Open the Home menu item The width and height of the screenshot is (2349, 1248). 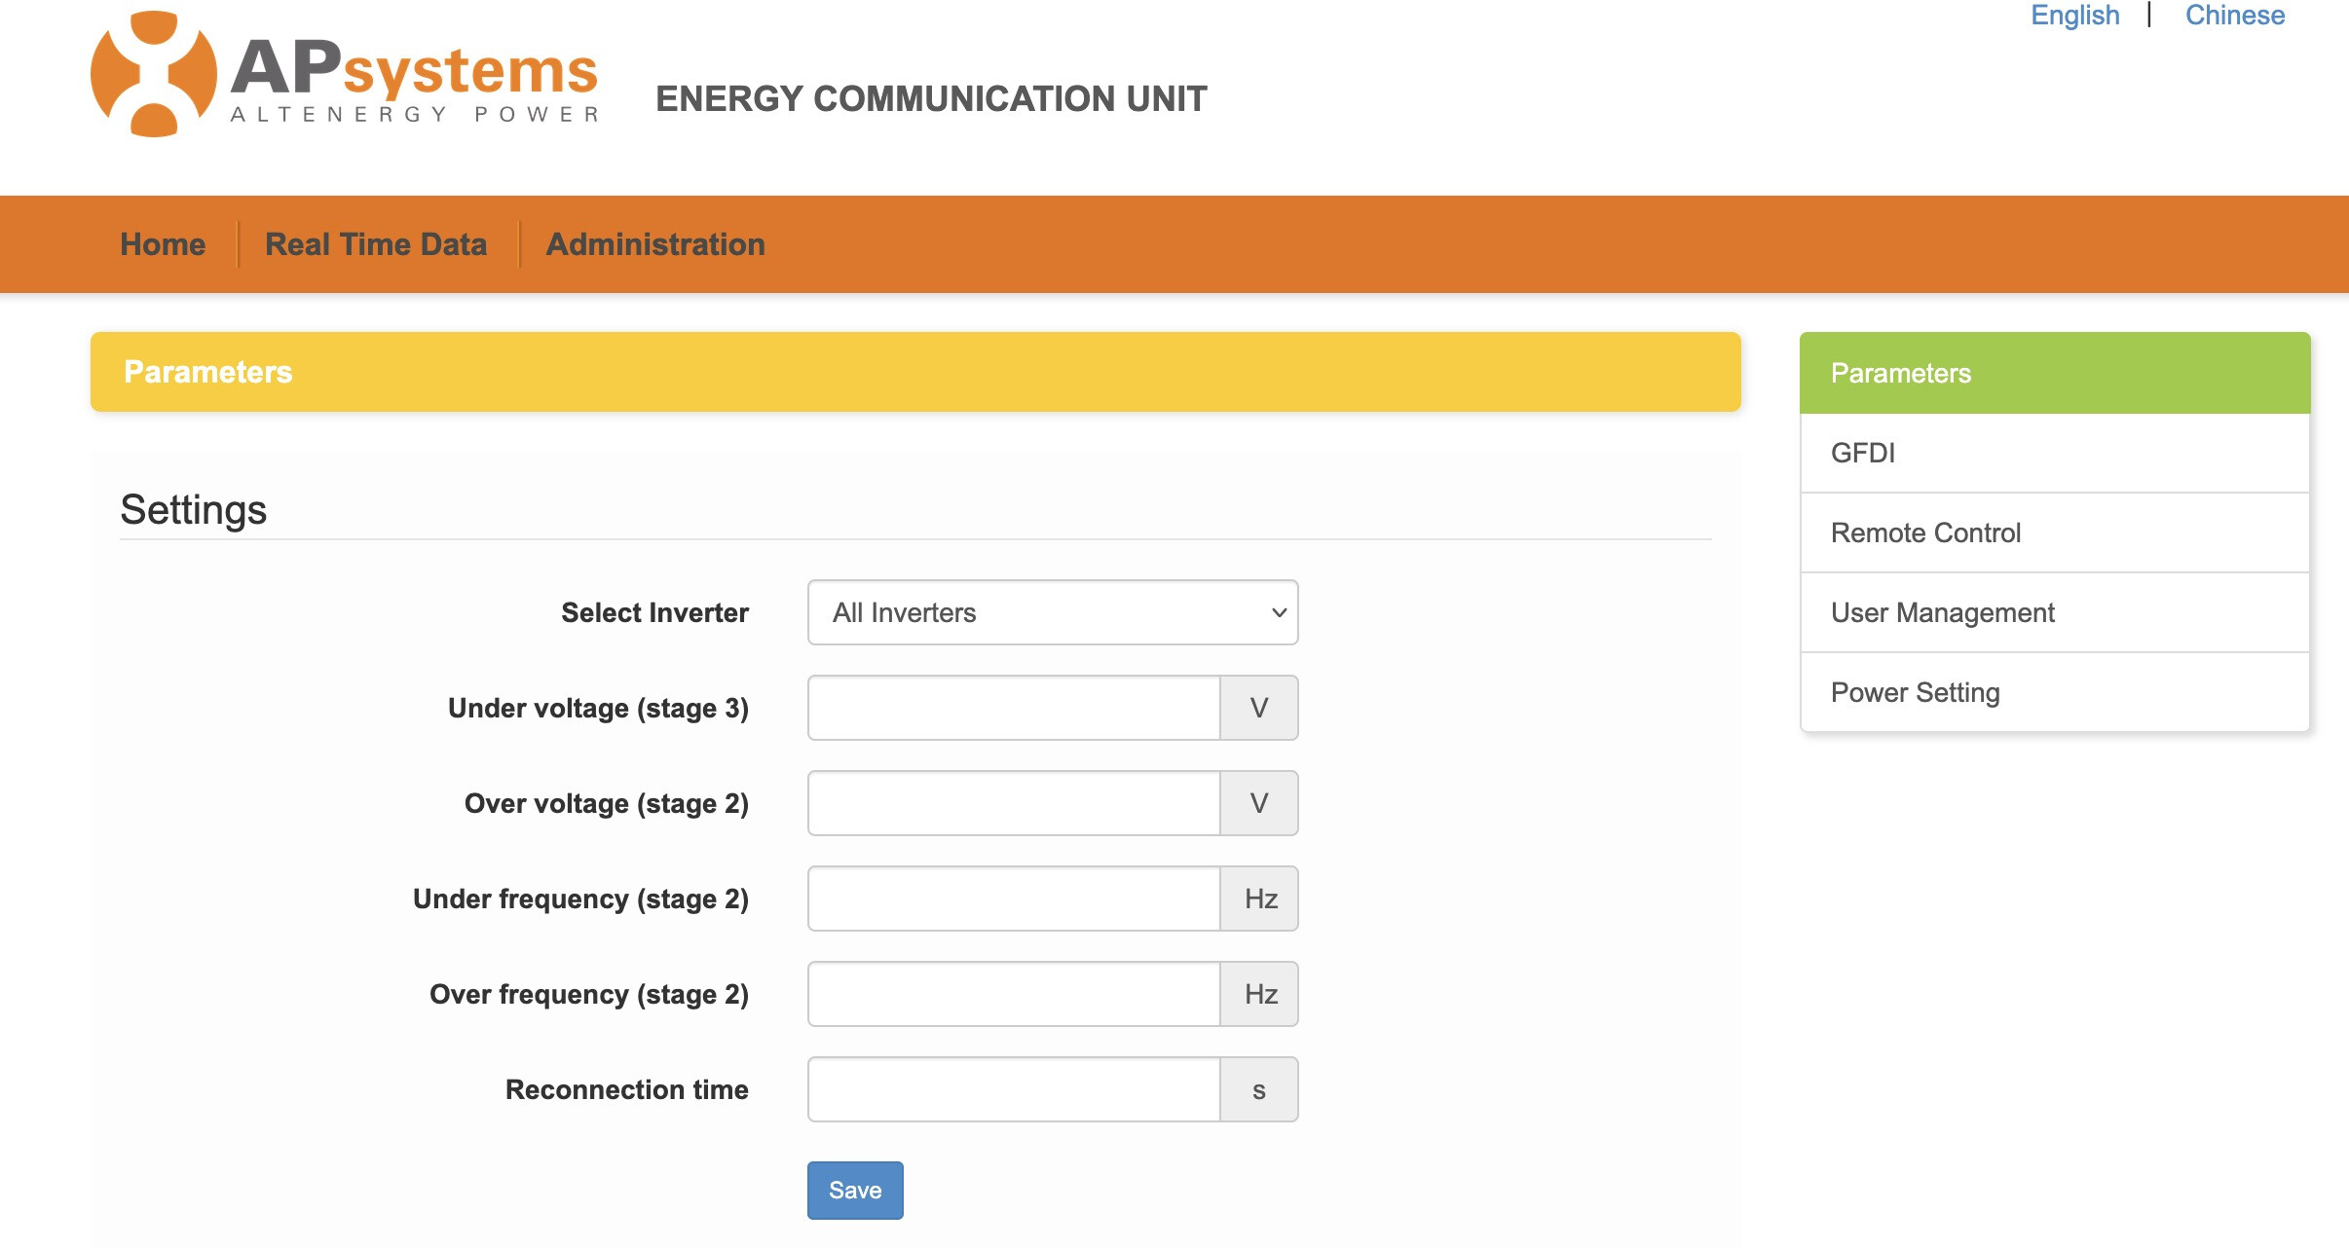163,244
